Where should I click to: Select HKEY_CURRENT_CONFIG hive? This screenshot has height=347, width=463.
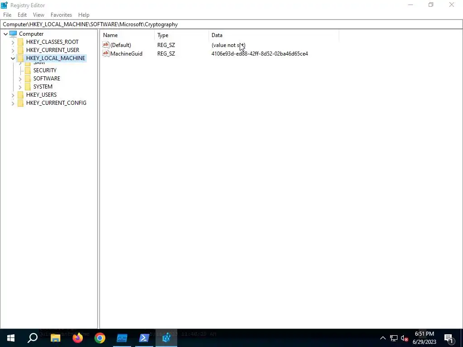click(56, 103)
